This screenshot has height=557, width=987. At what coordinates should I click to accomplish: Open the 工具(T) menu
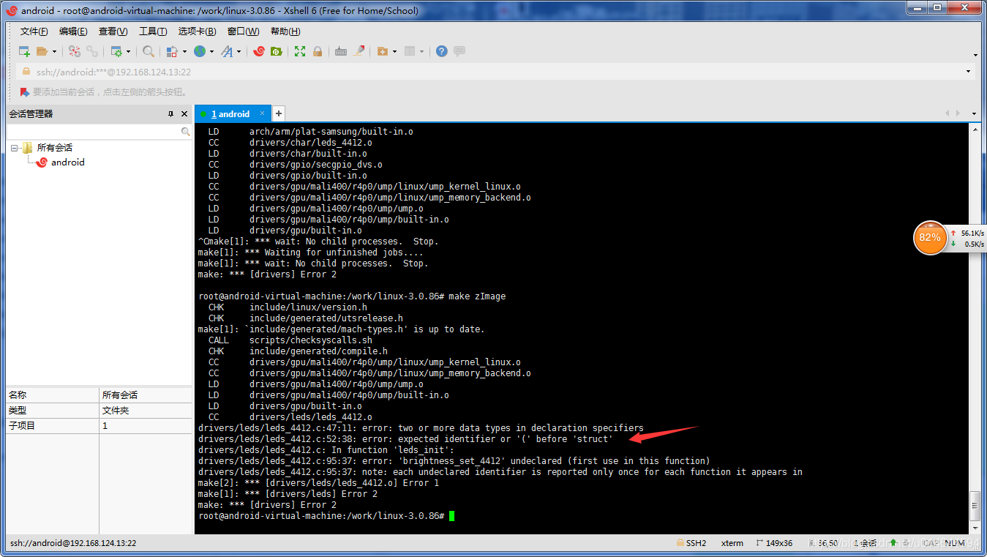(153, 31)
